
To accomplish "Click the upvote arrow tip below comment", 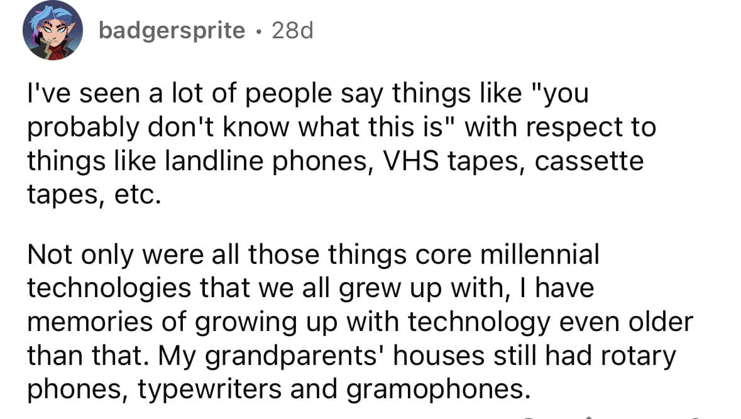I will [x=588, y=417].
